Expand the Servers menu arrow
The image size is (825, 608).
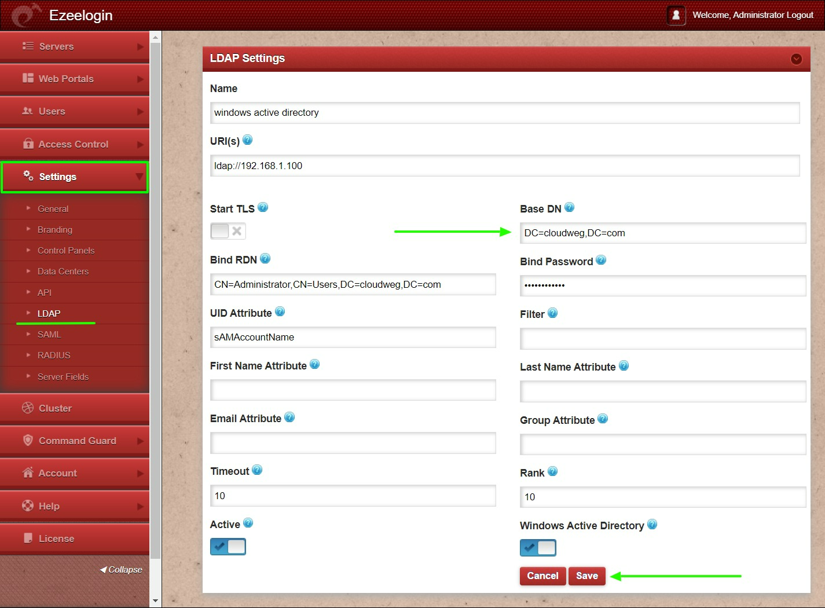140,46
